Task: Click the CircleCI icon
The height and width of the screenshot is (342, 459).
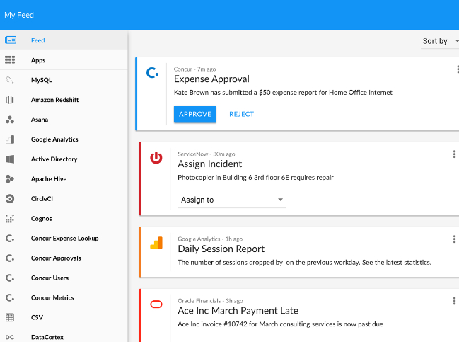Action: point(10,199)
